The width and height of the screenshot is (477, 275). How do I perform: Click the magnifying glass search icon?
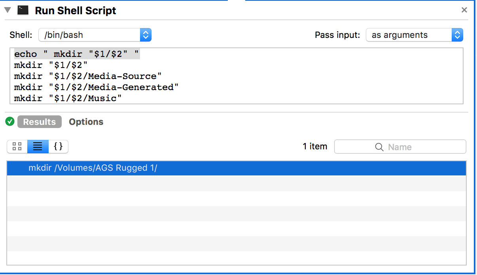379,147
